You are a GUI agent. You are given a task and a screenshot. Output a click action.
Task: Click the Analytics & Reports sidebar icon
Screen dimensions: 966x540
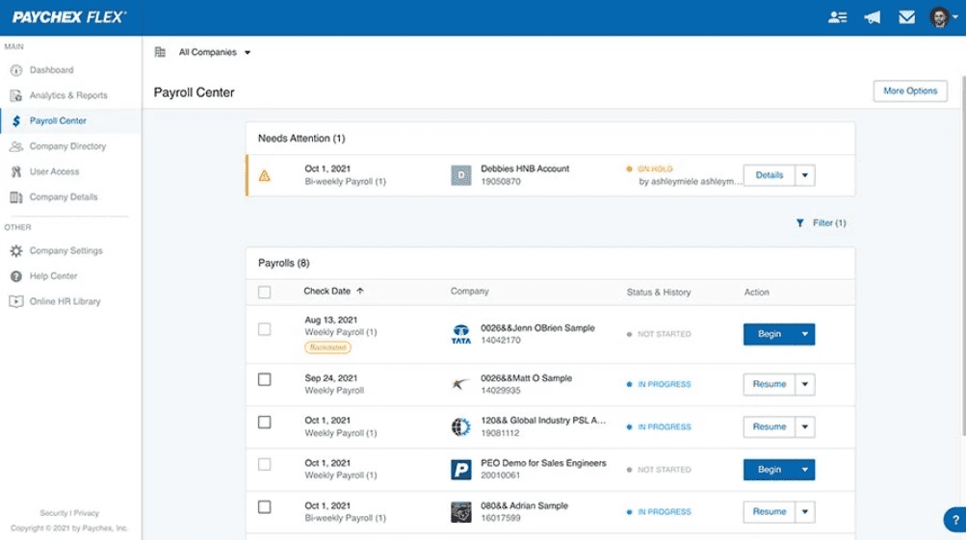[16, 95]
